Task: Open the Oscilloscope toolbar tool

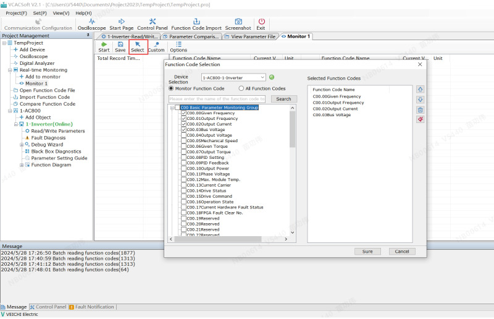Action: 91,24
